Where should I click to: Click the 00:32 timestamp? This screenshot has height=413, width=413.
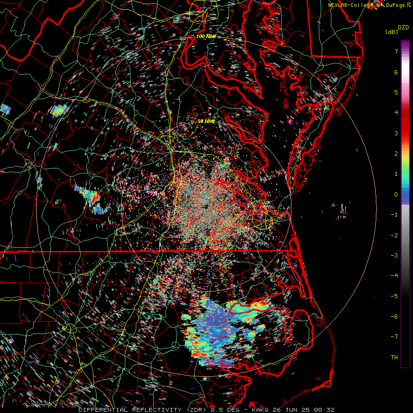point(324,410)
